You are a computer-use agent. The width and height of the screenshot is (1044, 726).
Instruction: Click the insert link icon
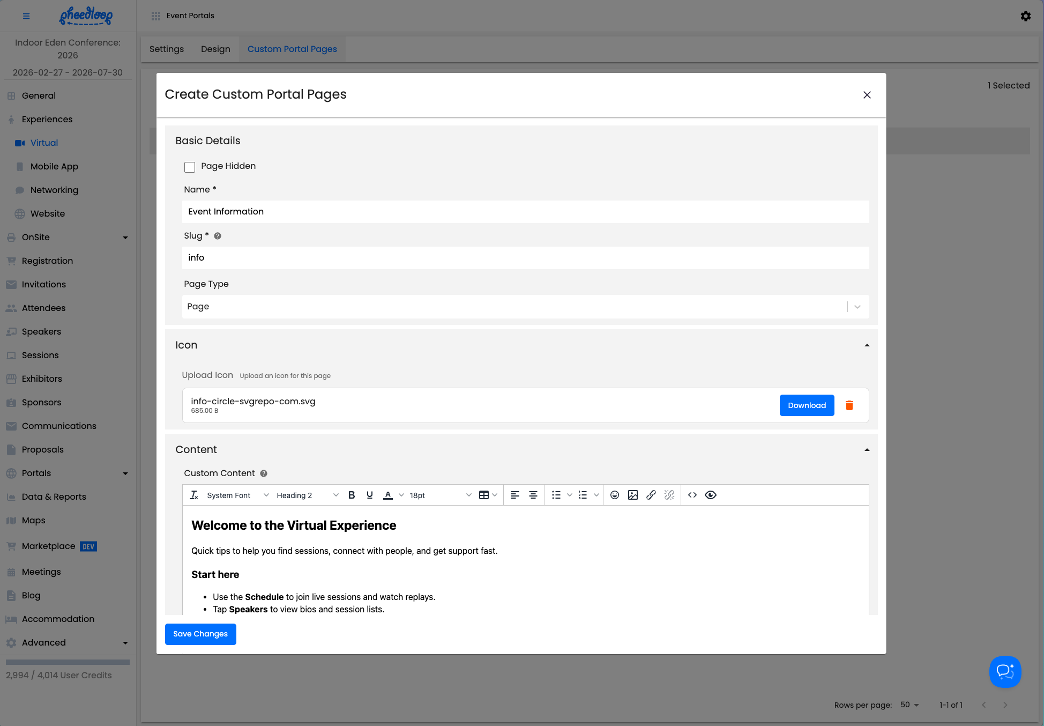tap(651, 495)
